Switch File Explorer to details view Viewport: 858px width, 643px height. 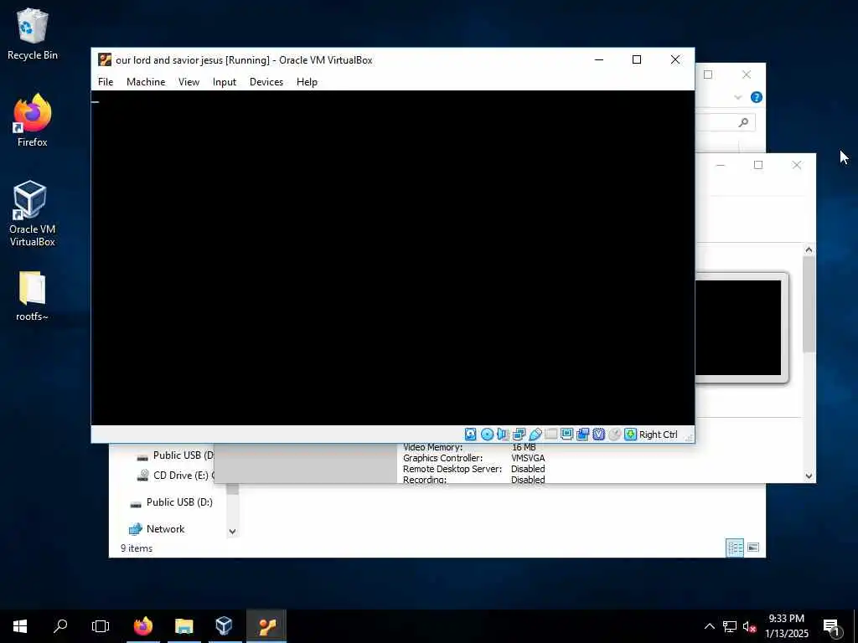point(734,548)
